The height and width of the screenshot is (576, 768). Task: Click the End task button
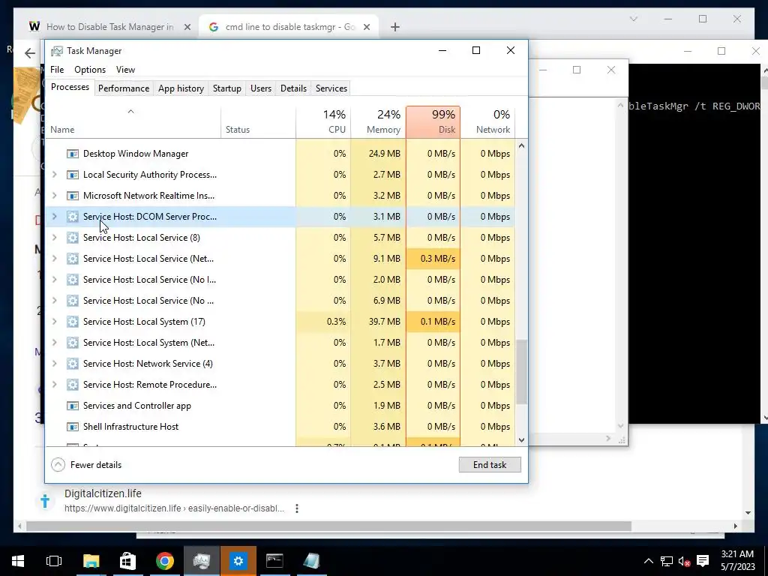pos(490,465)
